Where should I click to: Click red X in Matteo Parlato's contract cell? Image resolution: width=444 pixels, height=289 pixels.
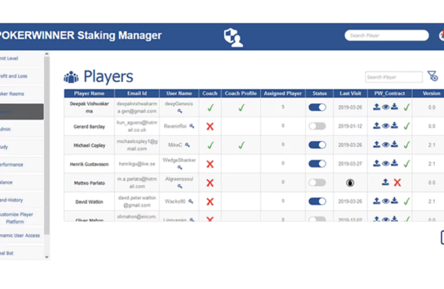pos(397,183)
